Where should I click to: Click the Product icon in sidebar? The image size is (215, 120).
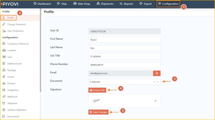(4, 83)
